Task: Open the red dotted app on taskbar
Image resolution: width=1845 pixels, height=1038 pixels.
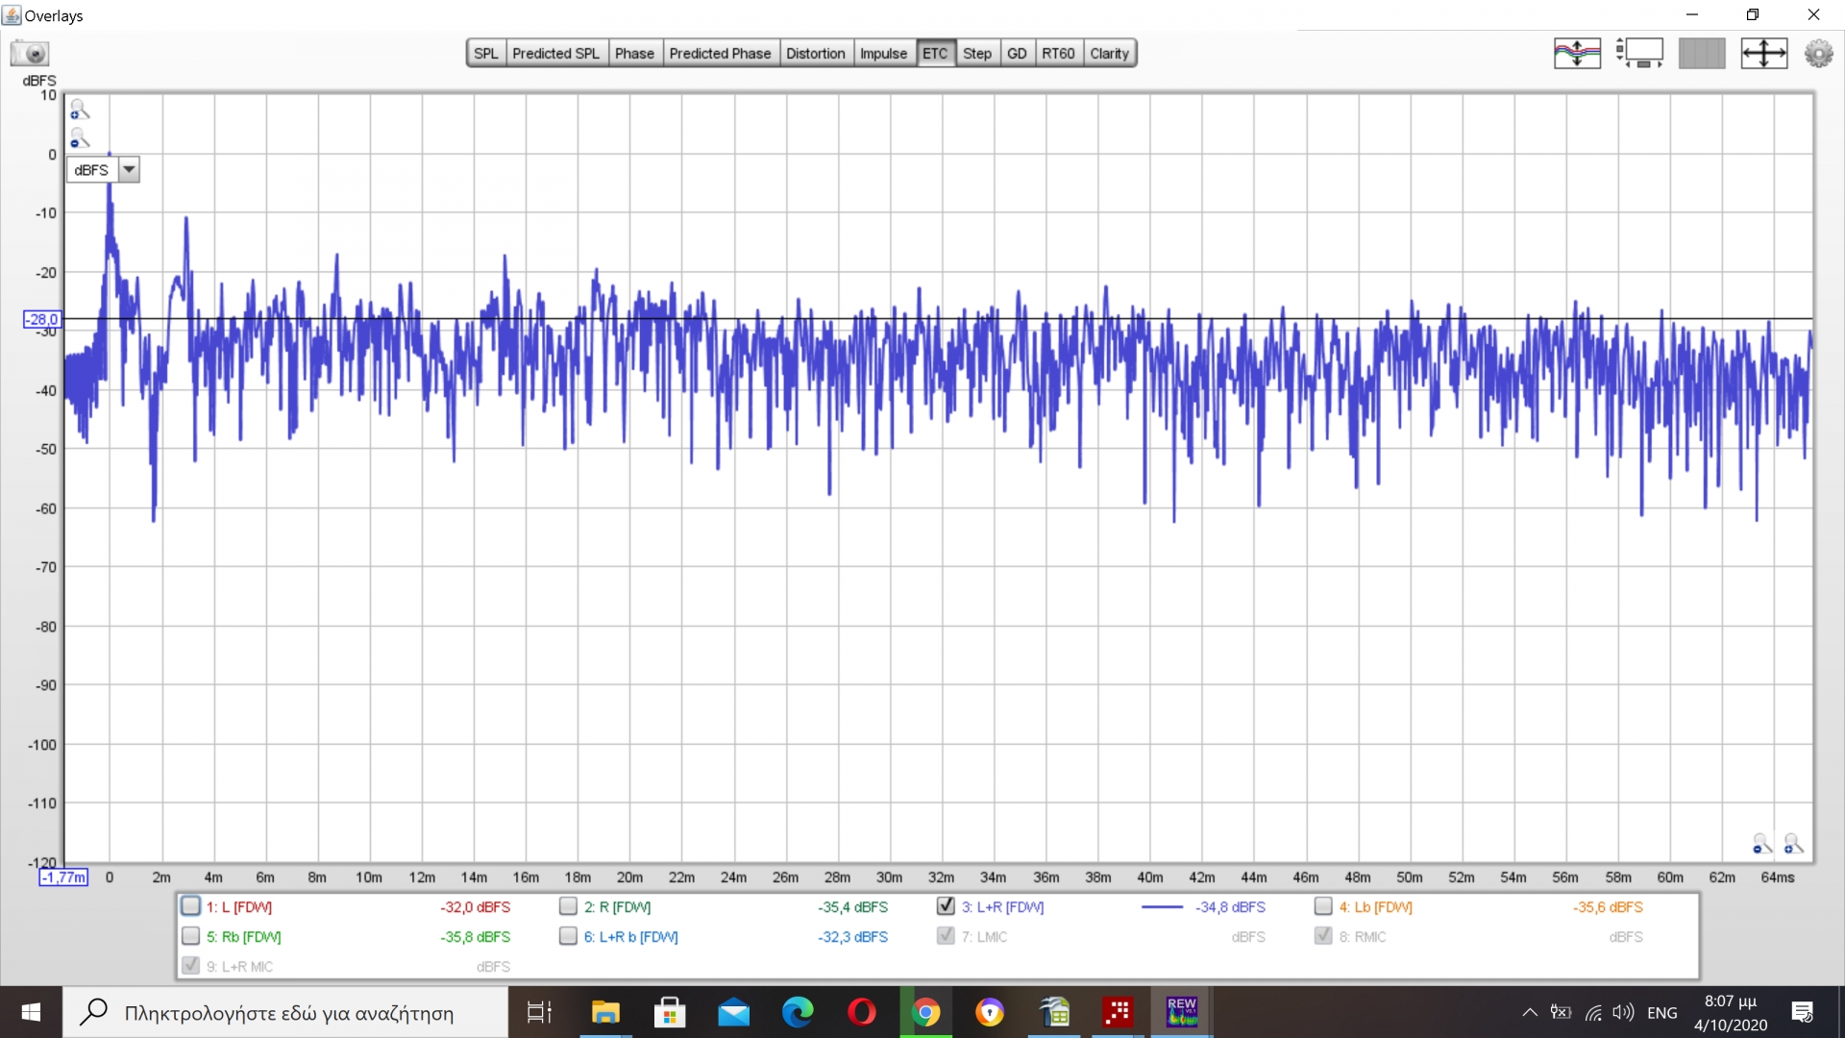Action: (x=1118, y=1012)
